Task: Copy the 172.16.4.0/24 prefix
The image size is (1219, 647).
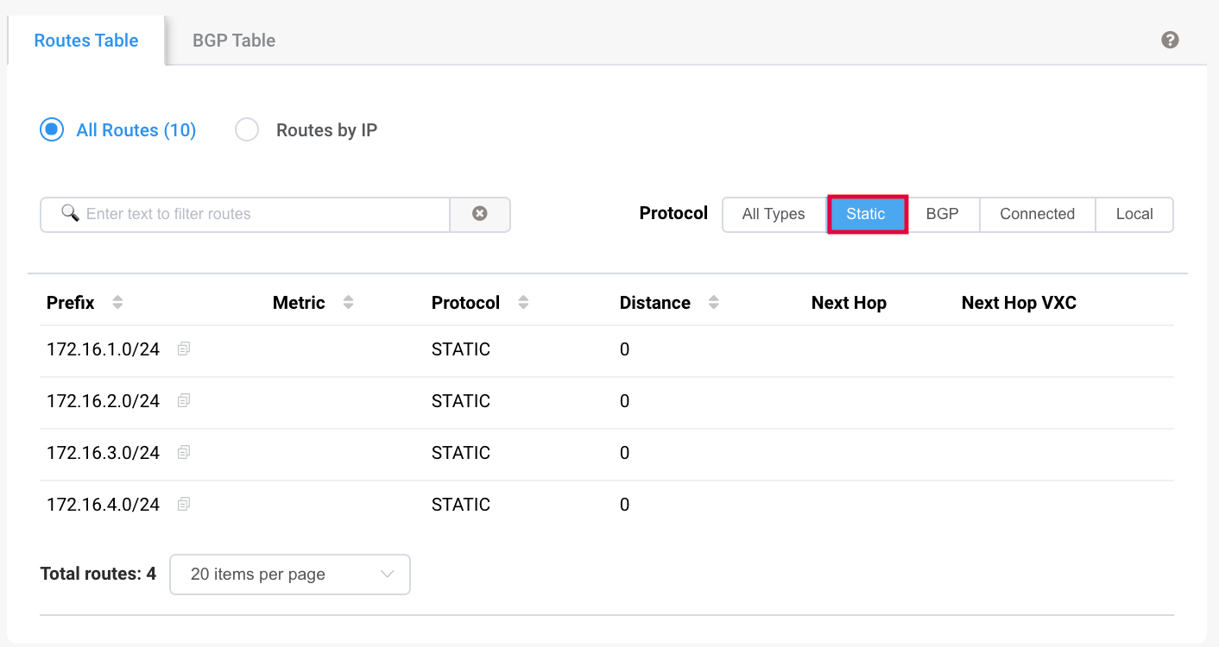Action: 183,504
